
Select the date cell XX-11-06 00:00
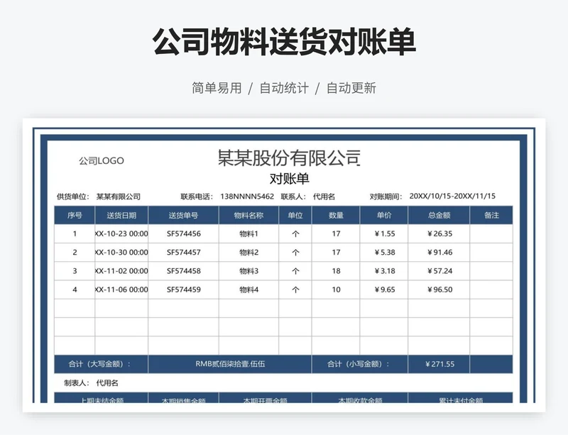click(121, 290)
